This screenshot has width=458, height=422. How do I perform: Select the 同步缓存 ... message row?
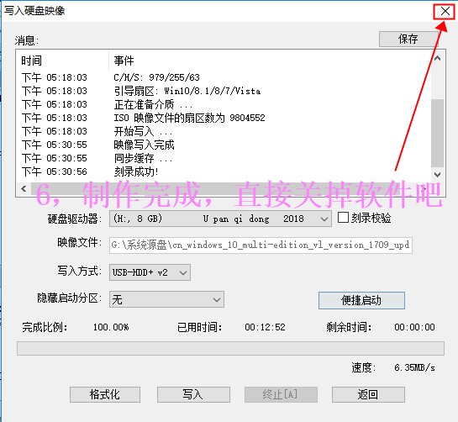tap(224, 158)
